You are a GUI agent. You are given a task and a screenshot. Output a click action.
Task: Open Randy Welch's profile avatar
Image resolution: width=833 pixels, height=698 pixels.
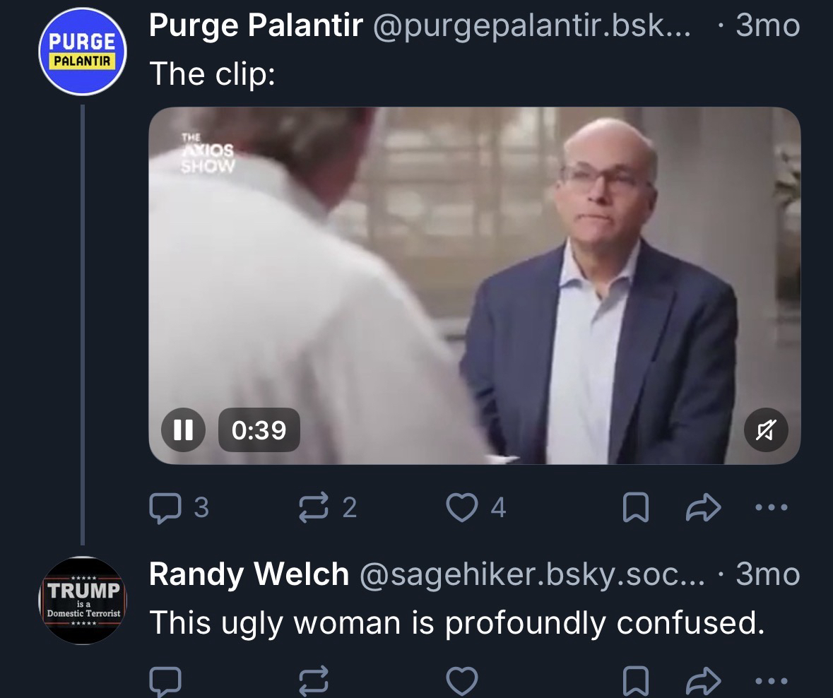point(82,601)
